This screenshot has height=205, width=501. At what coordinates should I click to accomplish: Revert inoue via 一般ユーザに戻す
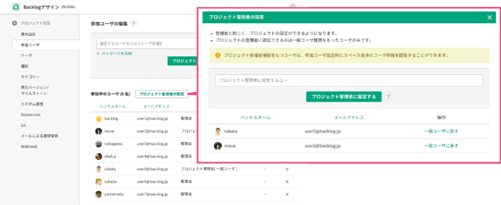441,146
